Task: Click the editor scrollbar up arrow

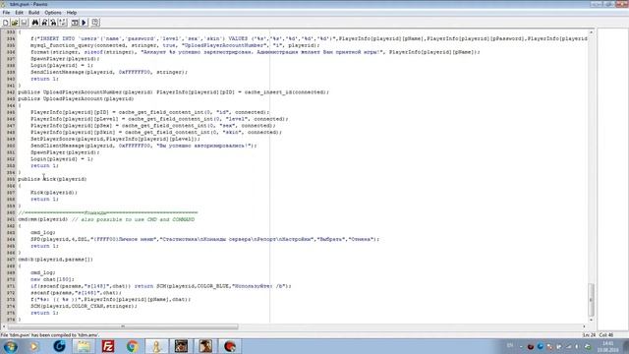Action: [591, 31]
